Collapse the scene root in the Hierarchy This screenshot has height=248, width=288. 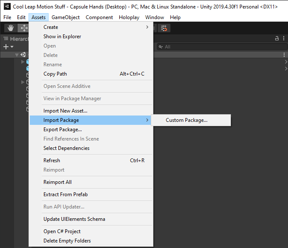coord(17,55)
